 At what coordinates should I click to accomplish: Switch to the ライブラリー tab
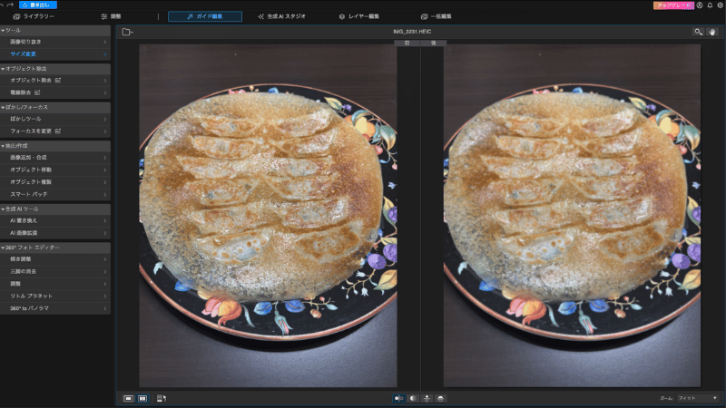click(x=34, y=16)
